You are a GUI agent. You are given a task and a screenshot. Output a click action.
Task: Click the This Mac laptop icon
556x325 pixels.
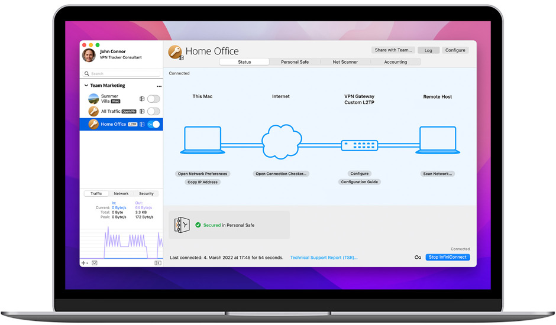(202, 141)
